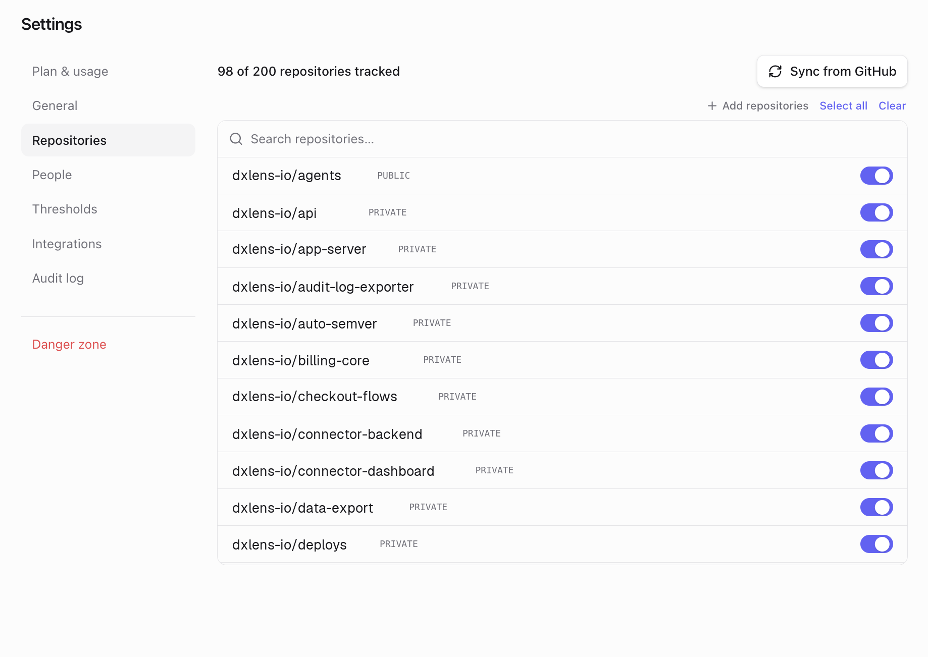The height and width of the screenshot is (657, 928).
Task: Toggle dxlens-io/connector-dashboard tracking
Action: coord(877,470)
